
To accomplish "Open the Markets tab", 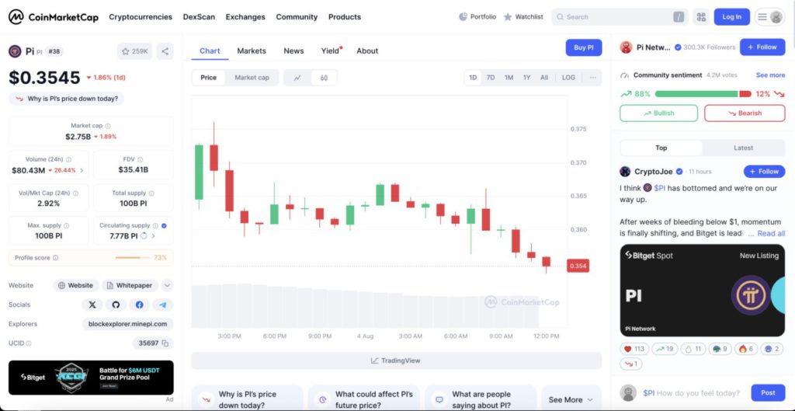I will [x=252, y=51].
